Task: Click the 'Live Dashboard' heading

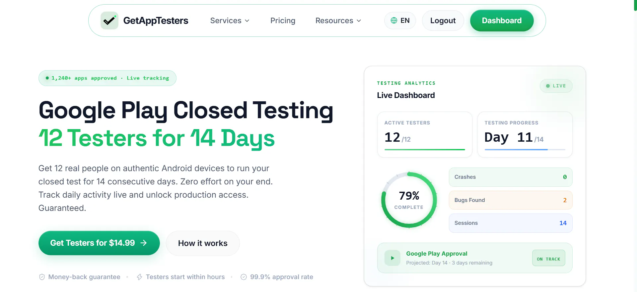Action: [406, 95]
